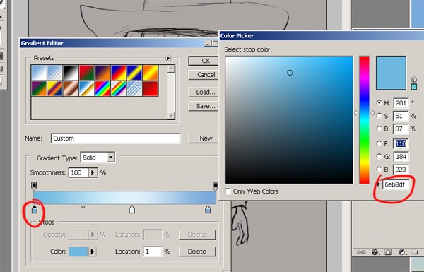Select the blue-to-transparent gradient preset
424x272 pixels.
[55, 73]
